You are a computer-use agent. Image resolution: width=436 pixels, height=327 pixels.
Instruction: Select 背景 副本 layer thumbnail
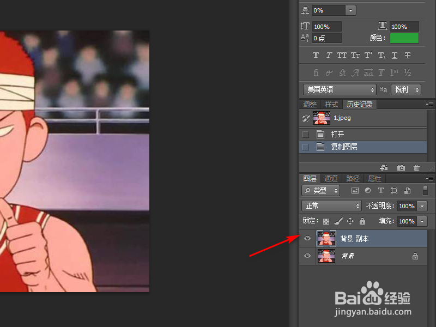326,239
